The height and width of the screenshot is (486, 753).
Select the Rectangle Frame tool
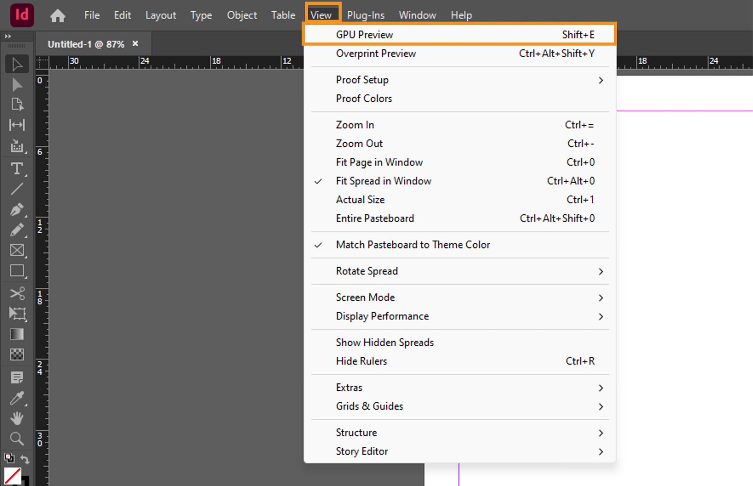tap(16, 250)
